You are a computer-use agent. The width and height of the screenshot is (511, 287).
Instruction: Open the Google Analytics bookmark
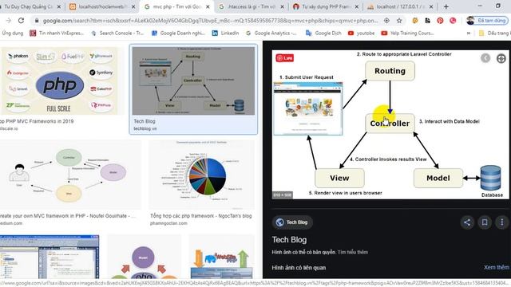point(271,33)
